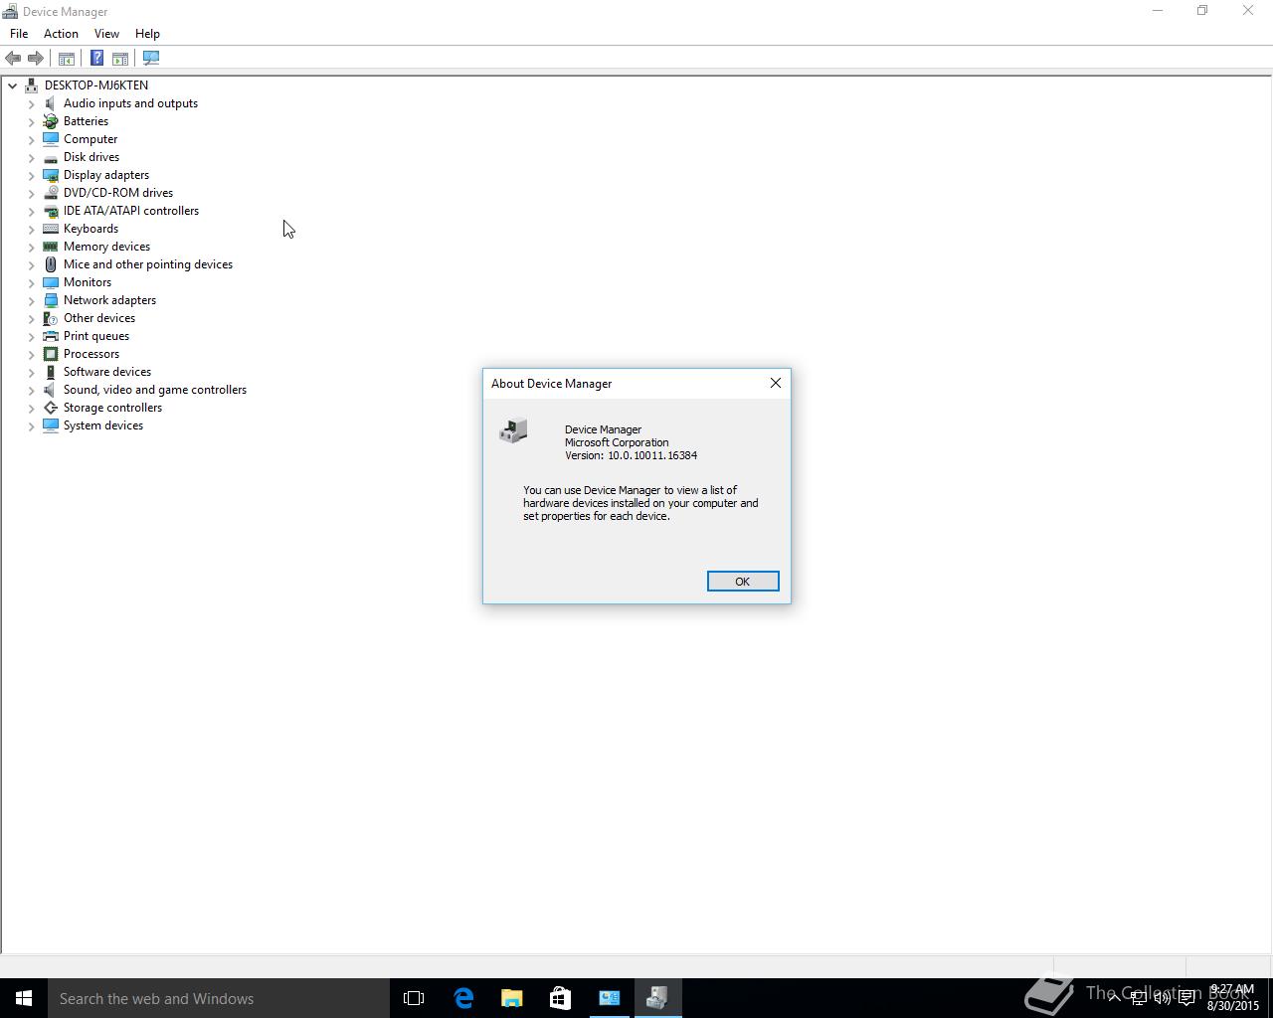1273x1018 pixels.
Task: Open Microsoft Edge from taskbar
Action: point(463,998)
